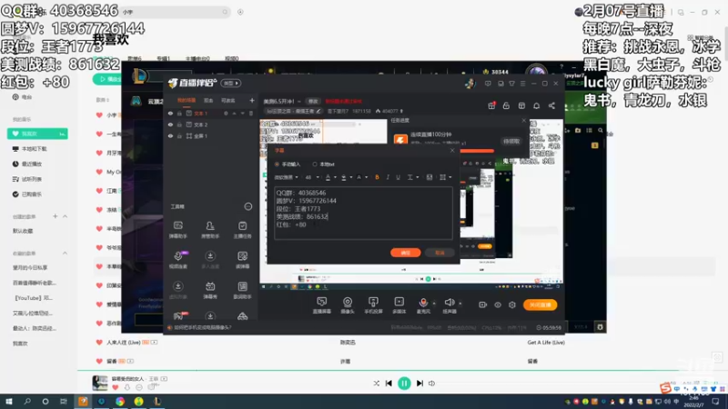Toggle preview eye icon in bottom bar
Image resolution: width=728 pixels, height=409 pixels.
(498, 304)
